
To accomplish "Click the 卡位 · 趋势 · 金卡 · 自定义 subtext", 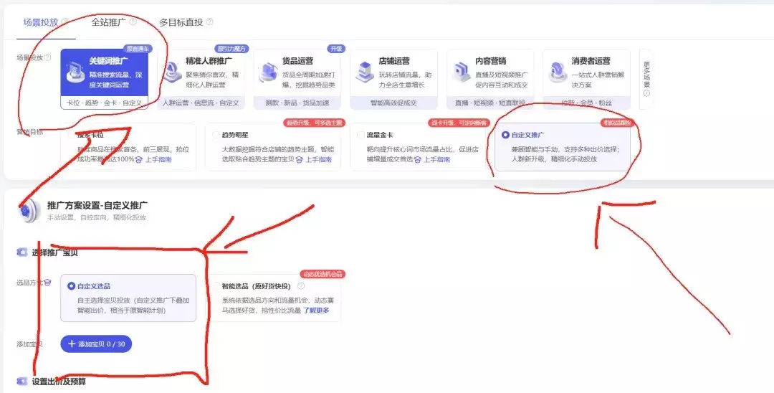I will pos(104,103).
